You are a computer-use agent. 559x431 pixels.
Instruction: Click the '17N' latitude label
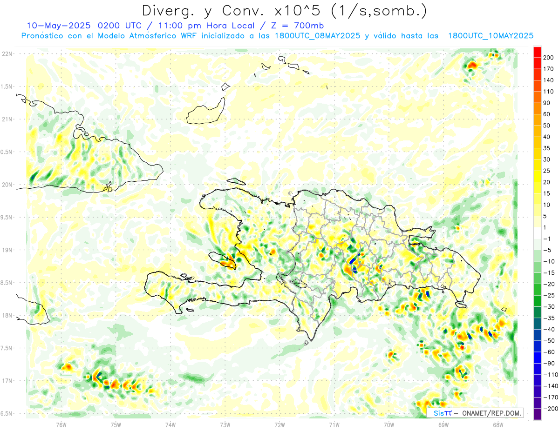(7, 381)
